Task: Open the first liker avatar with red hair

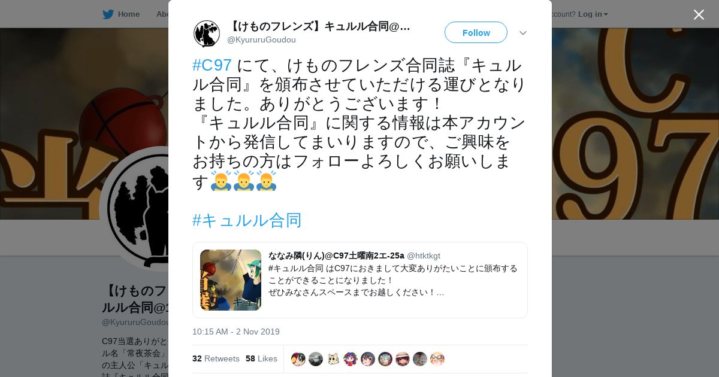Action: (x=298, y=359)
